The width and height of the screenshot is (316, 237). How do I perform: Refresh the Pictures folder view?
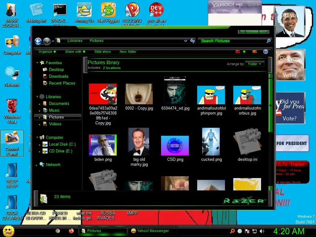[193, 41]
